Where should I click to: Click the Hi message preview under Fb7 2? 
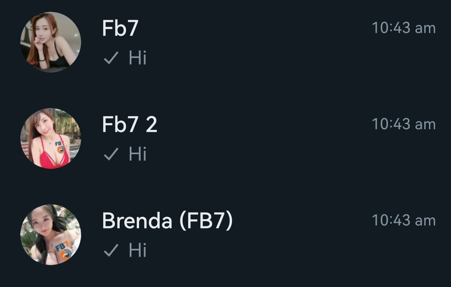[137, 154]
